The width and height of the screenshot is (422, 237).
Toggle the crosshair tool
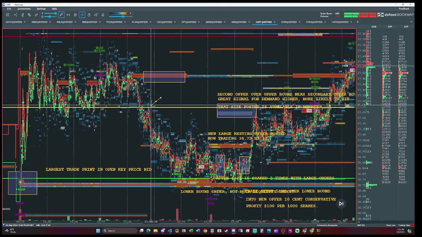[82, 15]
